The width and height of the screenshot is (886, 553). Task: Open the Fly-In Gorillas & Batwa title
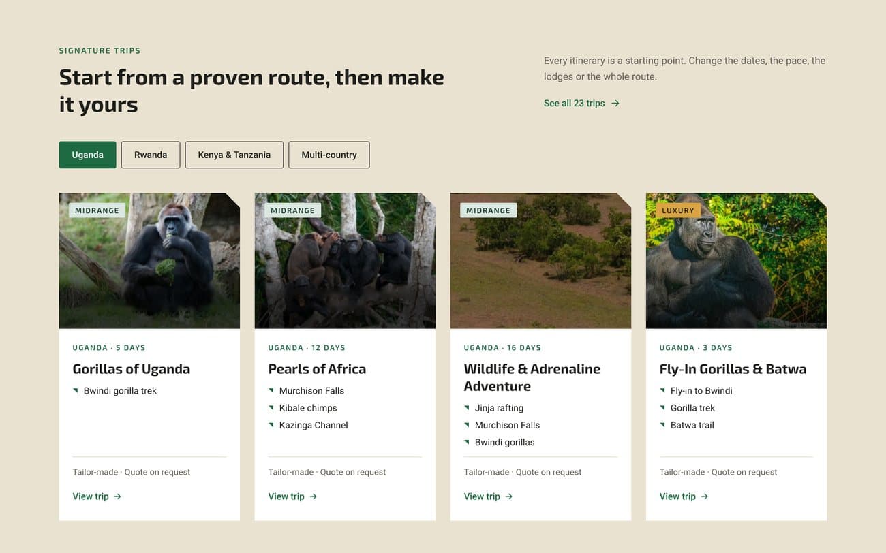coord(733,369)
